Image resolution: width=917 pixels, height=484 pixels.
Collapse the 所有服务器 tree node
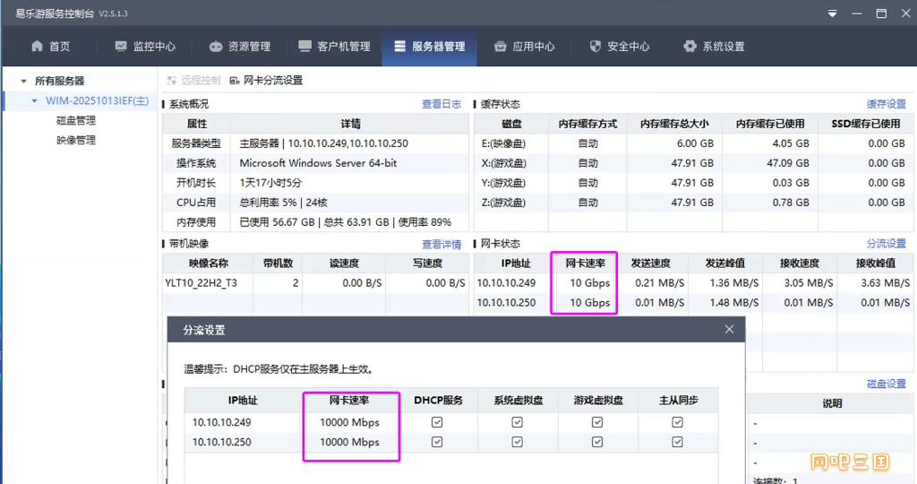[24, 82]
